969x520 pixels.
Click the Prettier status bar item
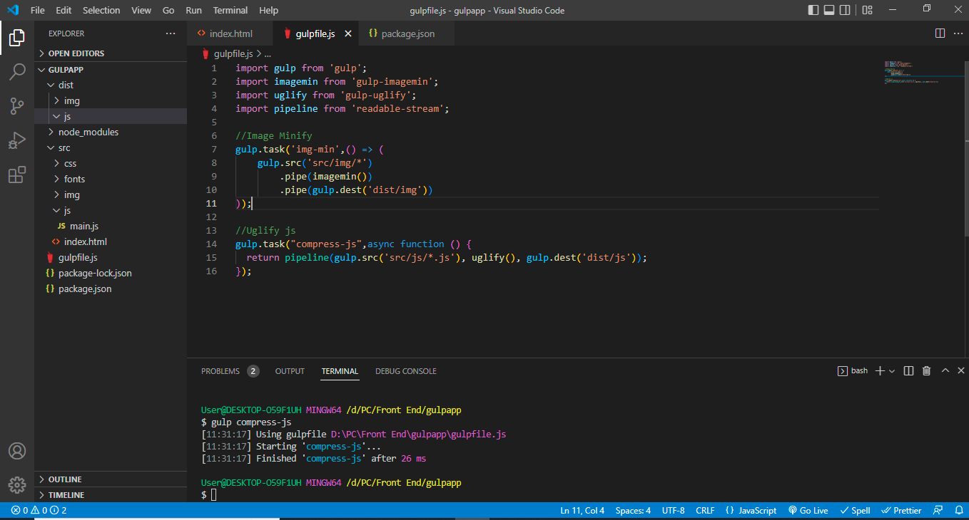tap(901, 511)
